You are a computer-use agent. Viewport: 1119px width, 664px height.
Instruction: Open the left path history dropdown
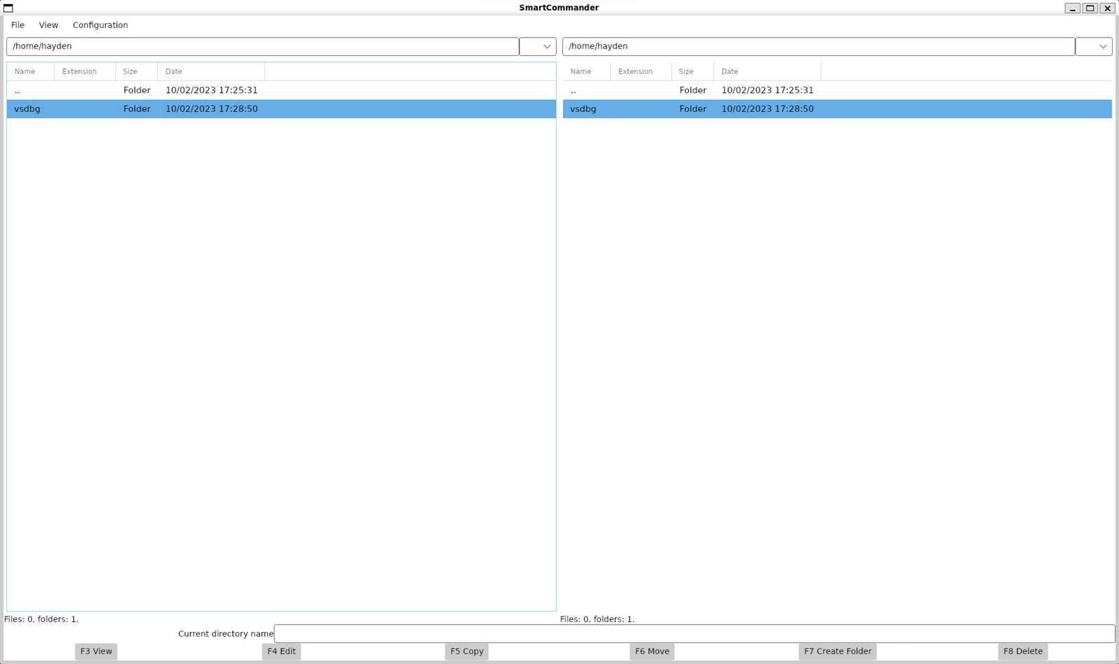click(537, 46)
